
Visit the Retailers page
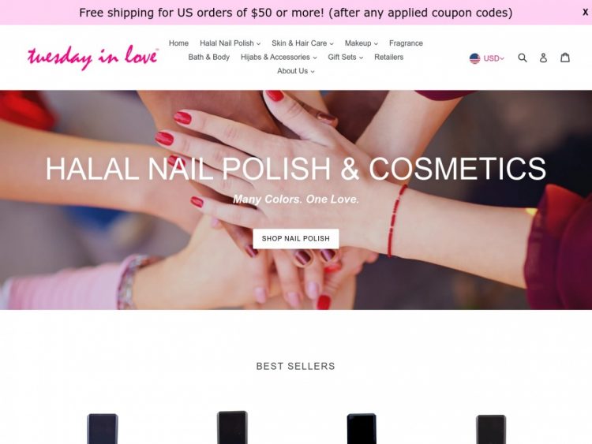(389, 58)
